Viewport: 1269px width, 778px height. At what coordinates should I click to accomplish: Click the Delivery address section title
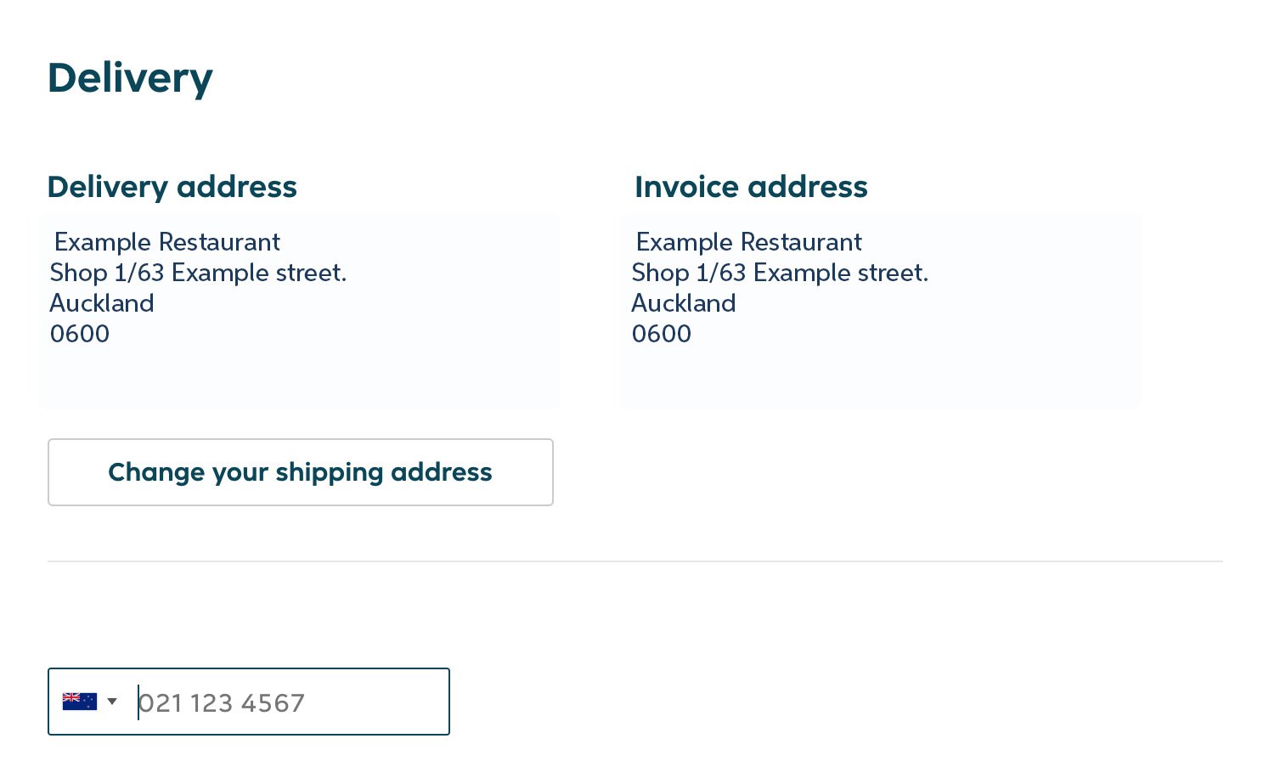(172, 186)
